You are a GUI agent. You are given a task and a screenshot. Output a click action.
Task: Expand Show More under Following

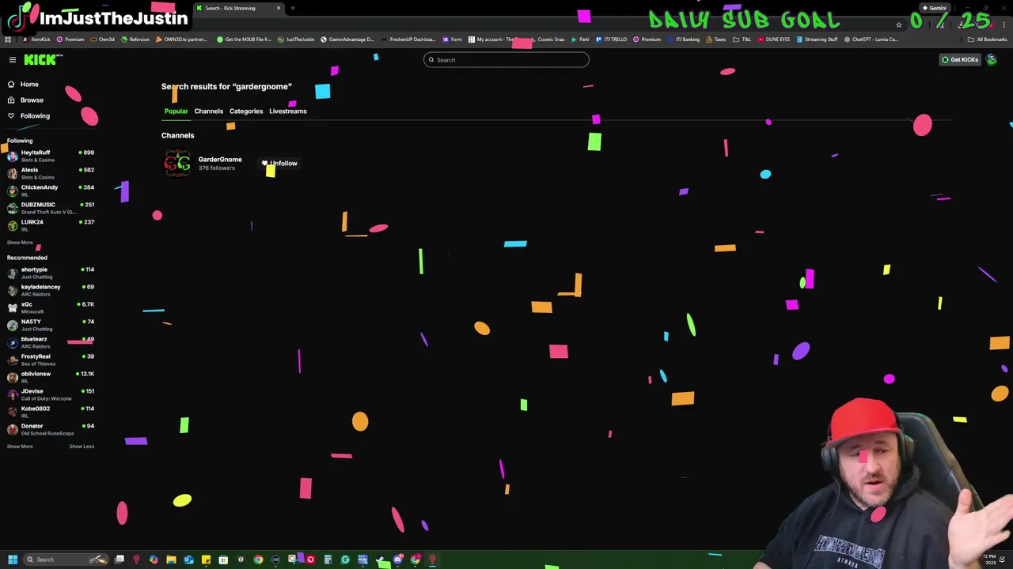(x=20, y=243)
